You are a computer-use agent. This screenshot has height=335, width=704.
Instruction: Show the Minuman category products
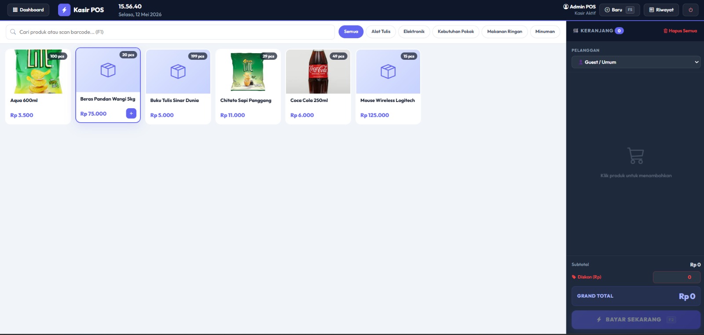545,32
